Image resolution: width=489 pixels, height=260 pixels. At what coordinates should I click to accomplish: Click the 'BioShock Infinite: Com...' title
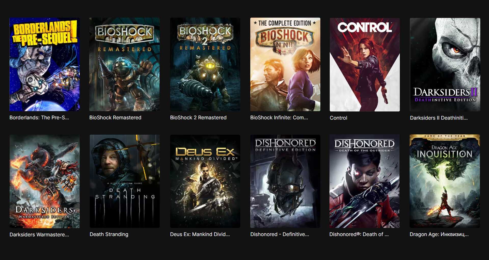[x=279, y=118]
